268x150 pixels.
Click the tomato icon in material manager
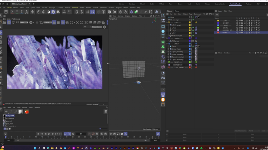[27, 112]
